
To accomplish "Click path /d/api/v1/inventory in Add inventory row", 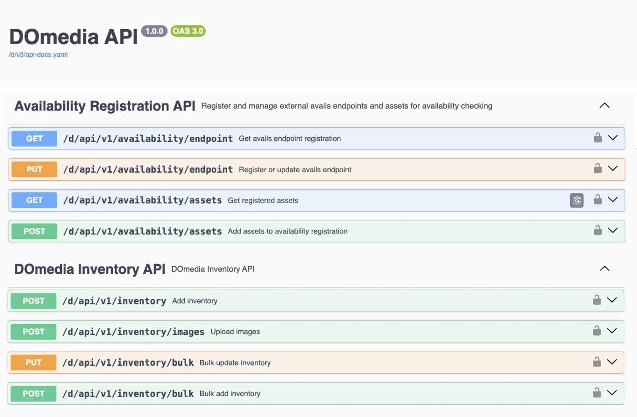I will click(114, 301).
